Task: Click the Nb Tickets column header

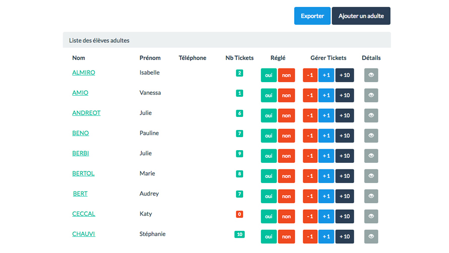Action: pyautogui.click(x=240, y=58)
